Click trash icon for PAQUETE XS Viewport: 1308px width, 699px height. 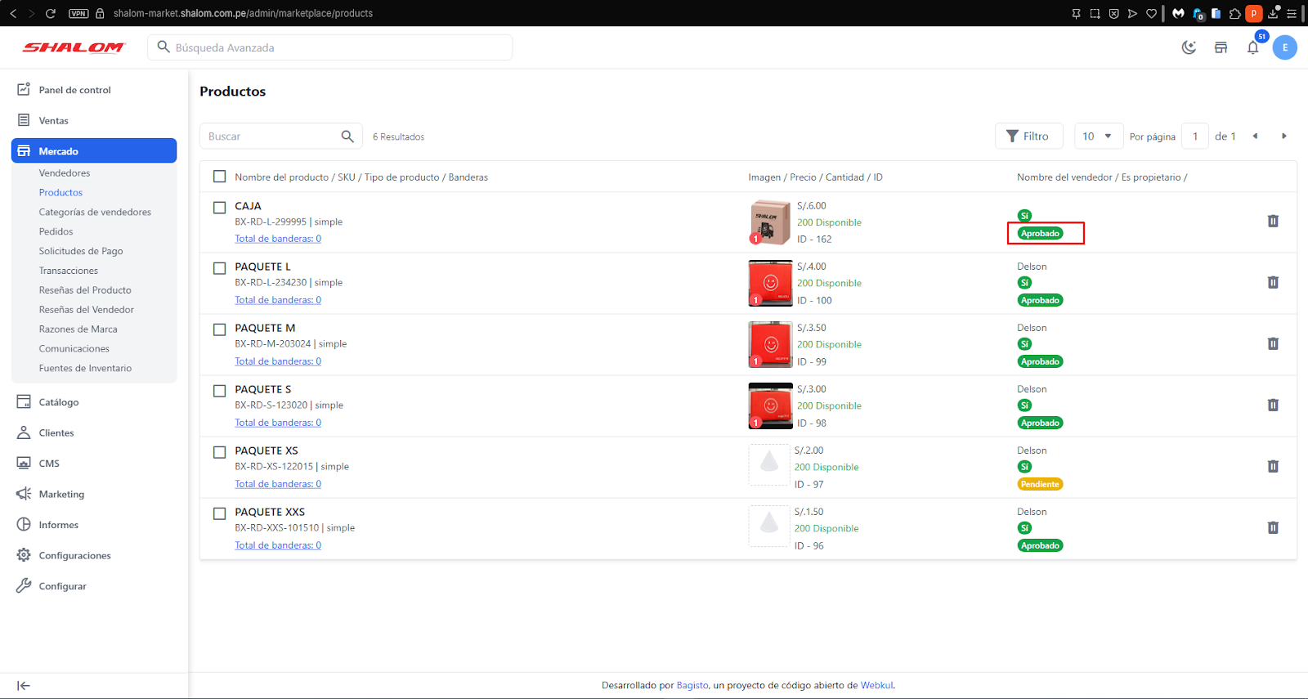click(x=1273, y=467)
